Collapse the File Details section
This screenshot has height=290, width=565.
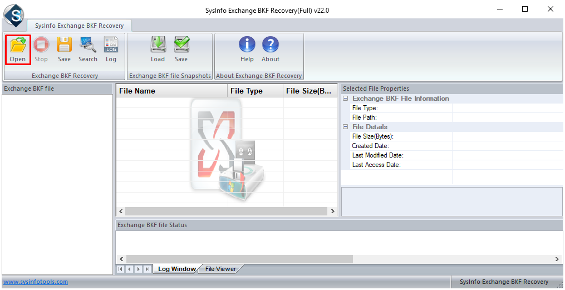coord(346,127)
